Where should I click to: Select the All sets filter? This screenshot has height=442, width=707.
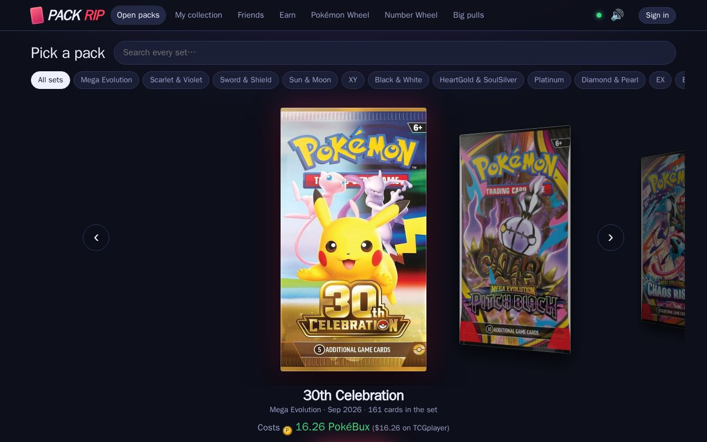[x=50, y=80]
